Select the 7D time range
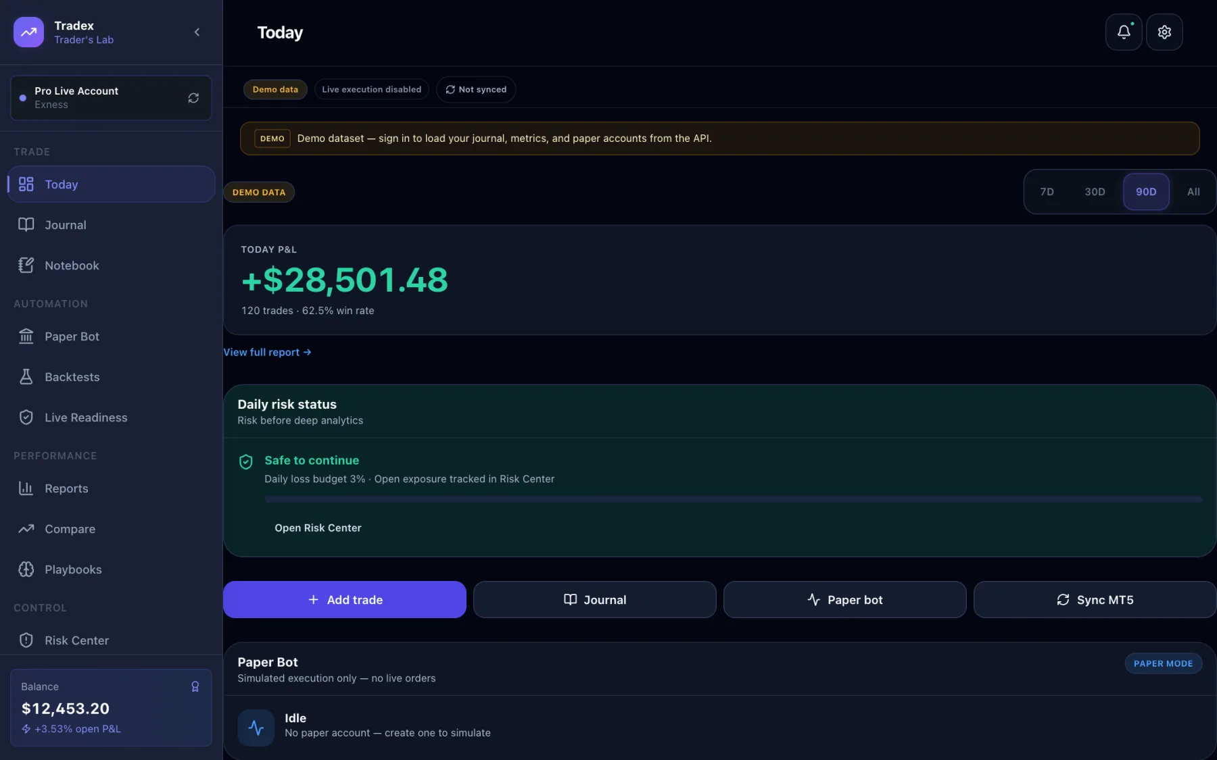The width and height of the screenshot is (1217, 760). click(1047, 192)
